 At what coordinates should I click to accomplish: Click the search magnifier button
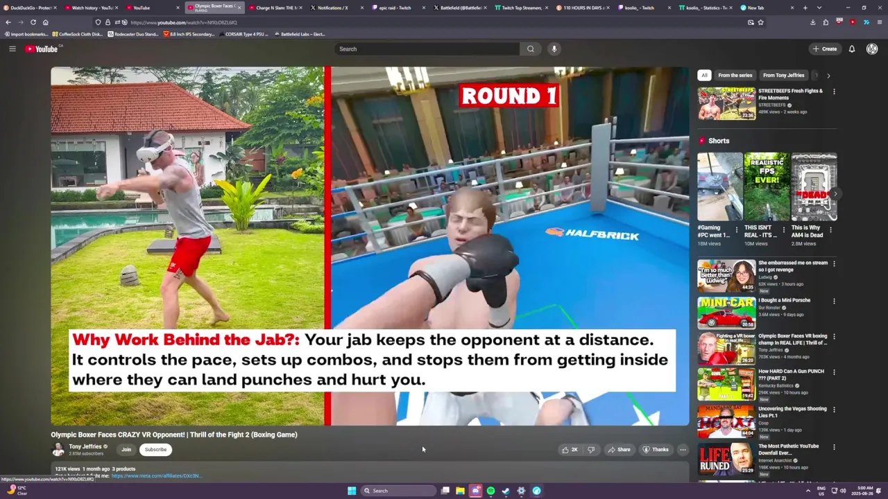531,49
